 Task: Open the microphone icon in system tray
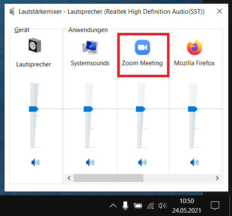[x=125, y=206]
